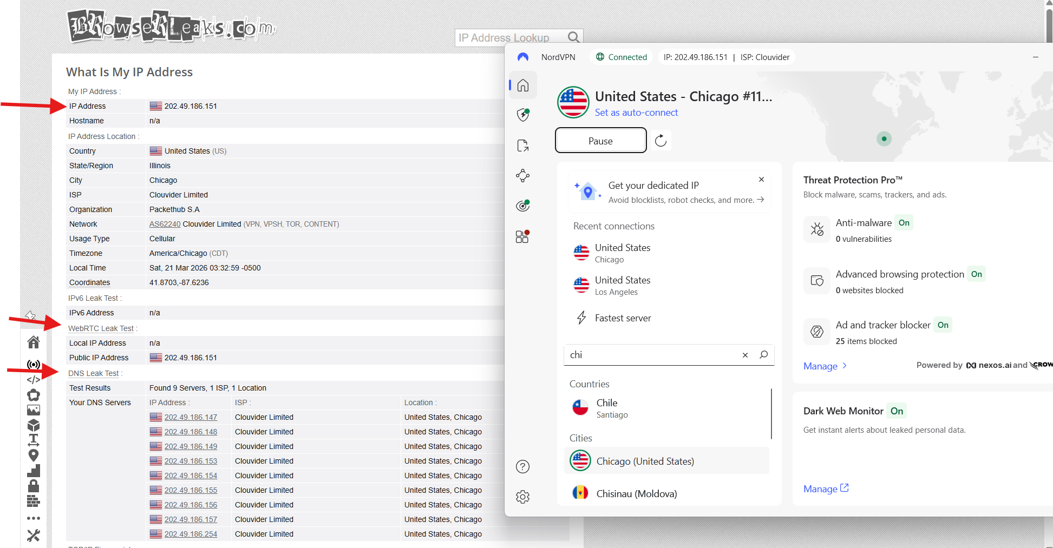Screen dimensions: 1053x548
Task: Select recent connection United States Los Angeles
Action: click(x=669, y=286)
